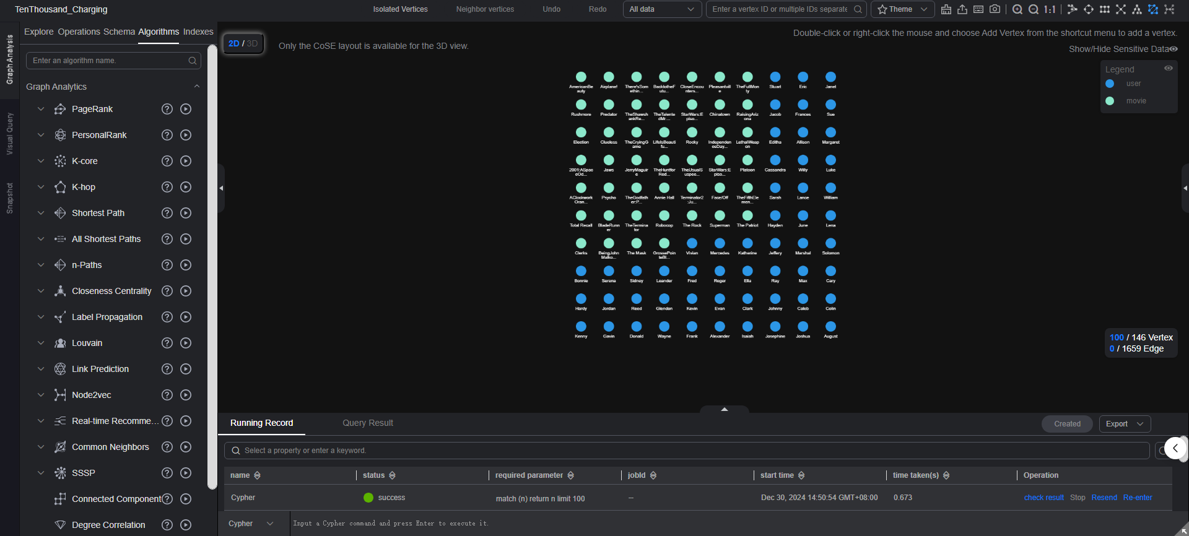Click search icon in vertex ID box
This screenshot has height=536, width=1189.
point(858,9)
